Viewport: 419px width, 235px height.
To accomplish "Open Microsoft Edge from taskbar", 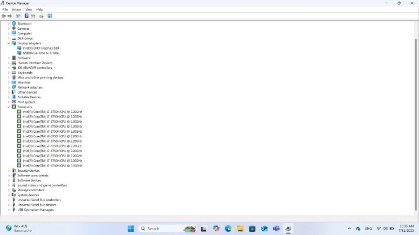I will point(228,229).
